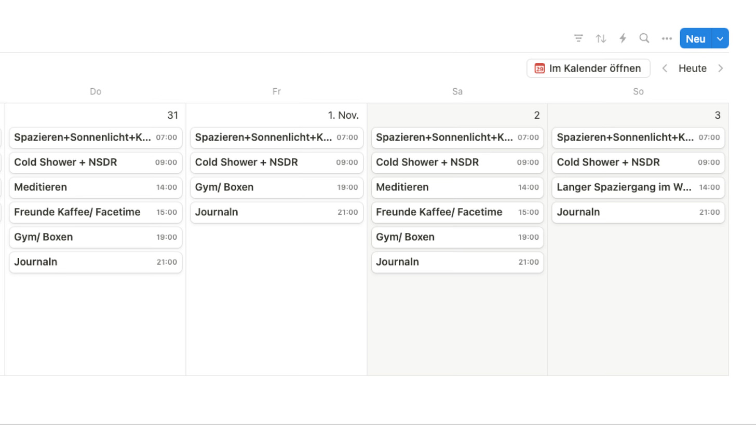The width and height of the screenshot is (756, 425).
Task: Open Sunday's Journaln event at 21:00
Action: pos(638,212)
